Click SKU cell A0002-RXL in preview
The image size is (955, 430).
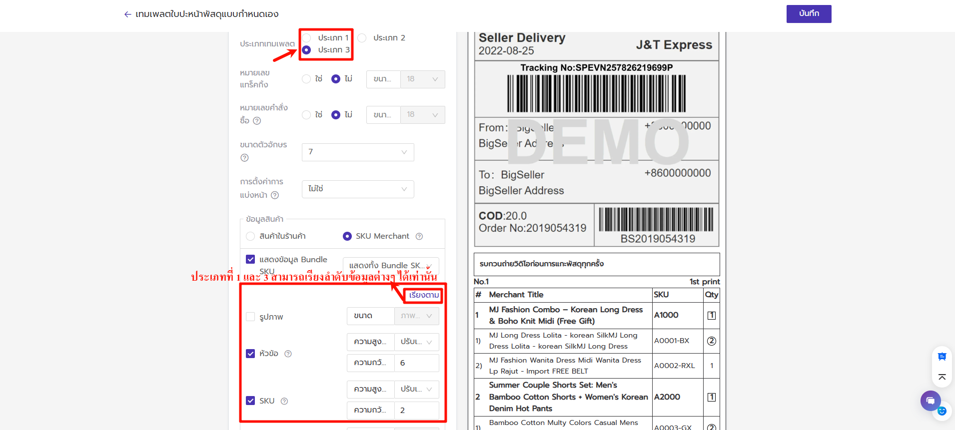[x=674, y=366]
